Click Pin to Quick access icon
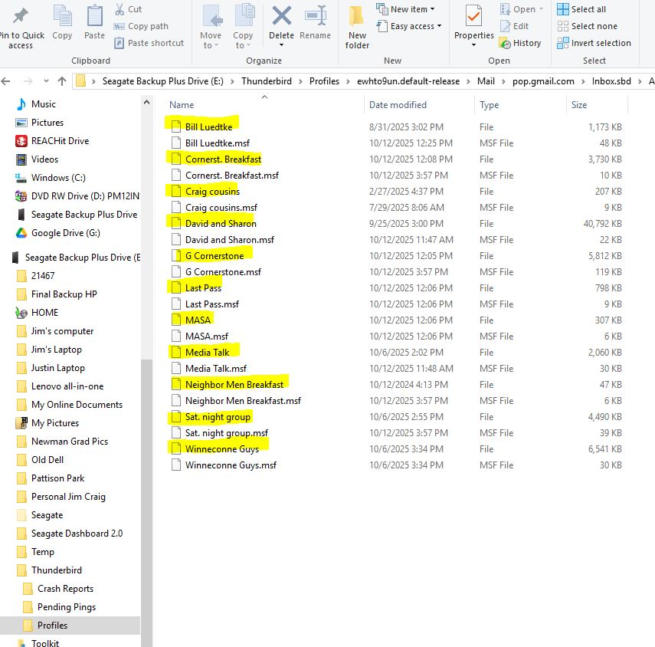 point(20,16)
